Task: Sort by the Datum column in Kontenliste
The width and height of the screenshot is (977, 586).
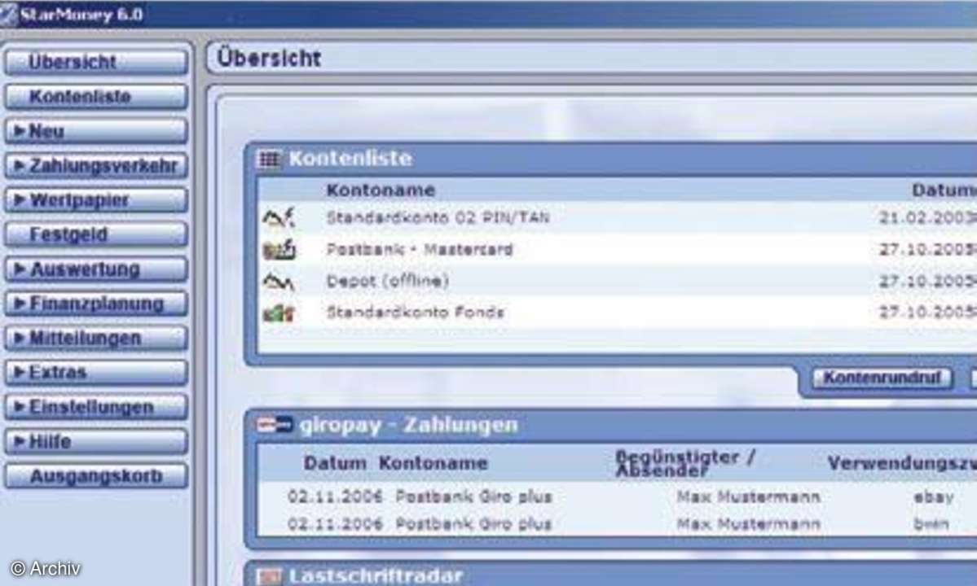Action: [x=944, y=190]
